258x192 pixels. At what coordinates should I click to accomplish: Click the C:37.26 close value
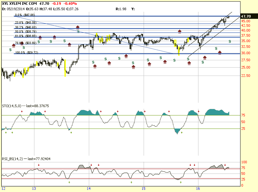coord(72,9)
